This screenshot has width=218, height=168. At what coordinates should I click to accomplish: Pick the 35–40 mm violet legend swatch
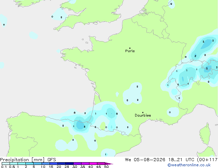click(85, 164)
